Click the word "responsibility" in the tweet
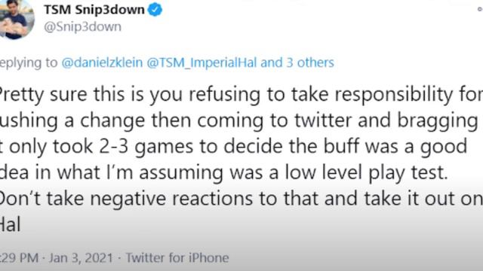Image resolution: width=483 pixels, height=271 pixels. [394, 95]
